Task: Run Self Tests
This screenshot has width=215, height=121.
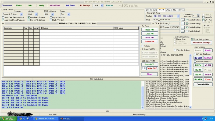Action: pyautogui.click(x=70, y=5)
